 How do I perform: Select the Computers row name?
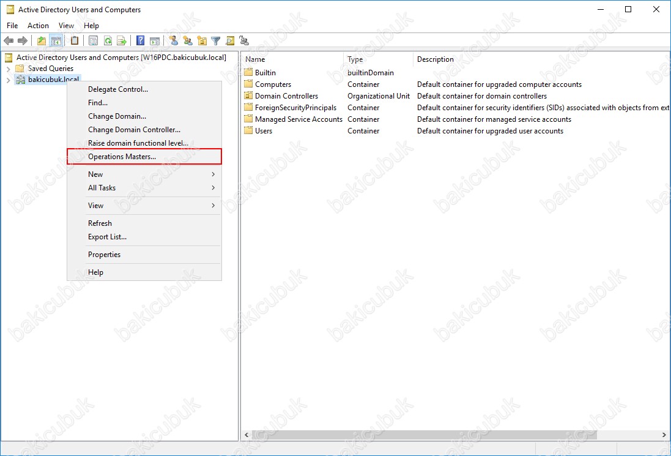[x=273, y=84]
